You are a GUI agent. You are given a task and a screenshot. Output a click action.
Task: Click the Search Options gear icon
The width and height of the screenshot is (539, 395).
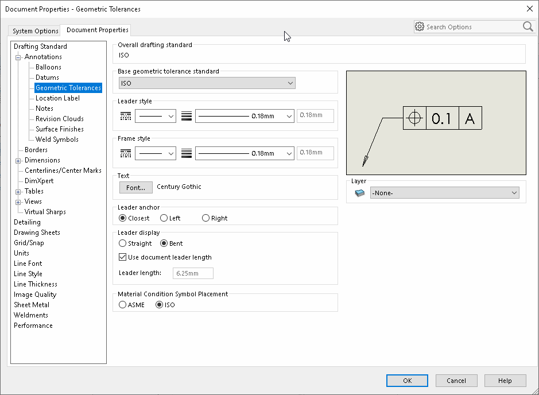coord(420,26)
